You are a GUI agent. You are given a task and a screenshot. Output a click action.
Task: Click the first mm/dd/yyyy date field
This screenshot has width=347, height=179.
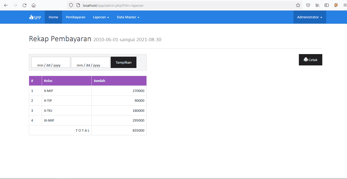tap(50, 62)
